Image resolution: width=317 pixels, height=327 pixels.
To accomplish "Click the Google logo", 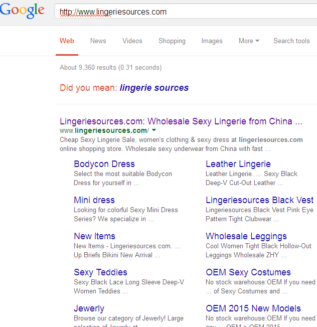I will [22, 11].
